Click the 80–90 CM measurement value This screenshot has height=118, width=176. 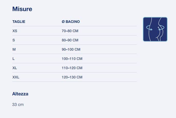(70, 40)
